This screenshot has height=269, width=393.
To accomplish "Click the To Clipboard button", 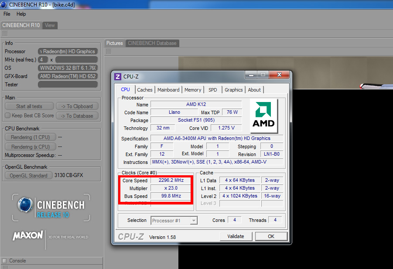I will (77, 106).
